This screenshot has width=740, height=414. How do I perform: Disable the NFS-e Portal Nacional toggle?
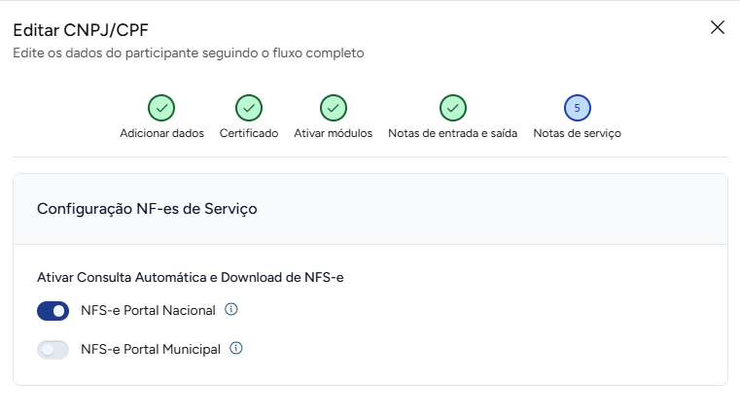[53, 311]
